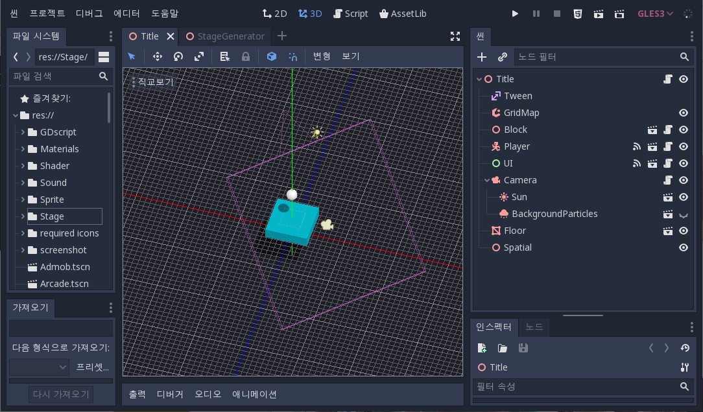This screenshot has height=412, width=703.
Task: Open the 출력 bottom panel
Action: coord(137,394)
